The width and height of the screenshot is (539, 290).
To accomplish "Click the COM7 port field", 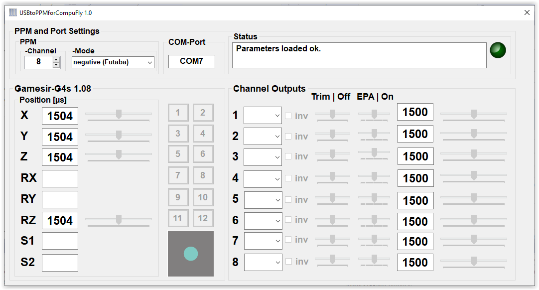I will click(x=192, y=61).
